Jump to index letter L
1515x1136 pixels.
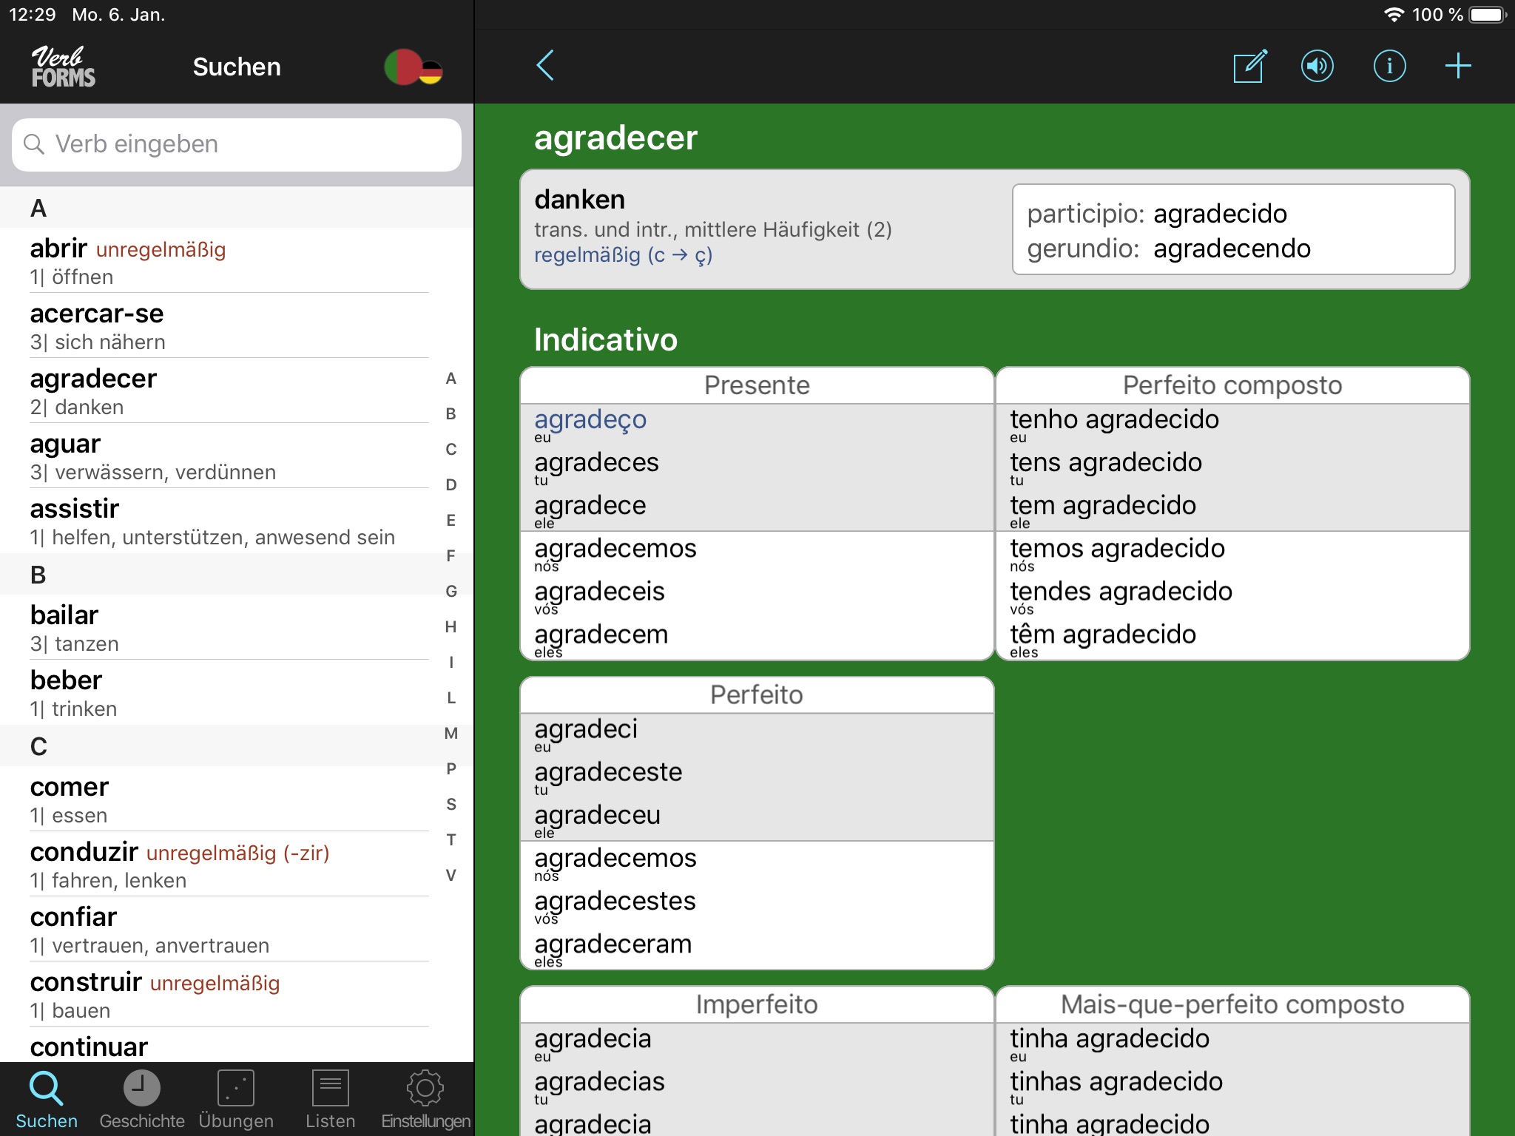point(451,698)
